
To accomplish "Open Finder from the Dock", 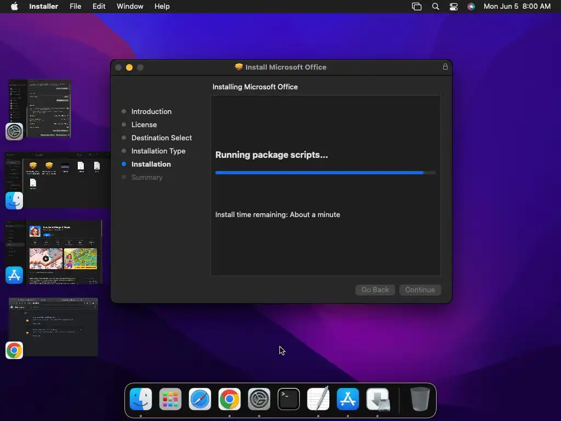I will coord(141,399).
